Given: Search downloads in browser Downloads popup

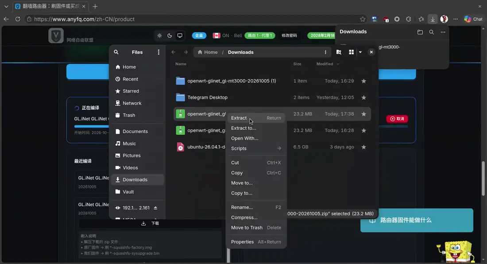Looking at the screenshot, I should (x=431, y=32).
